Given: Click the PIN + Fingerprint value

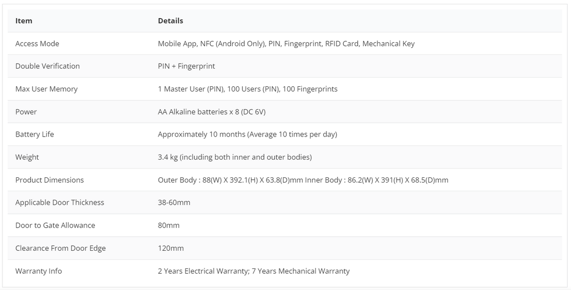Looking at the screenshot, I should (x=186, y=66).
